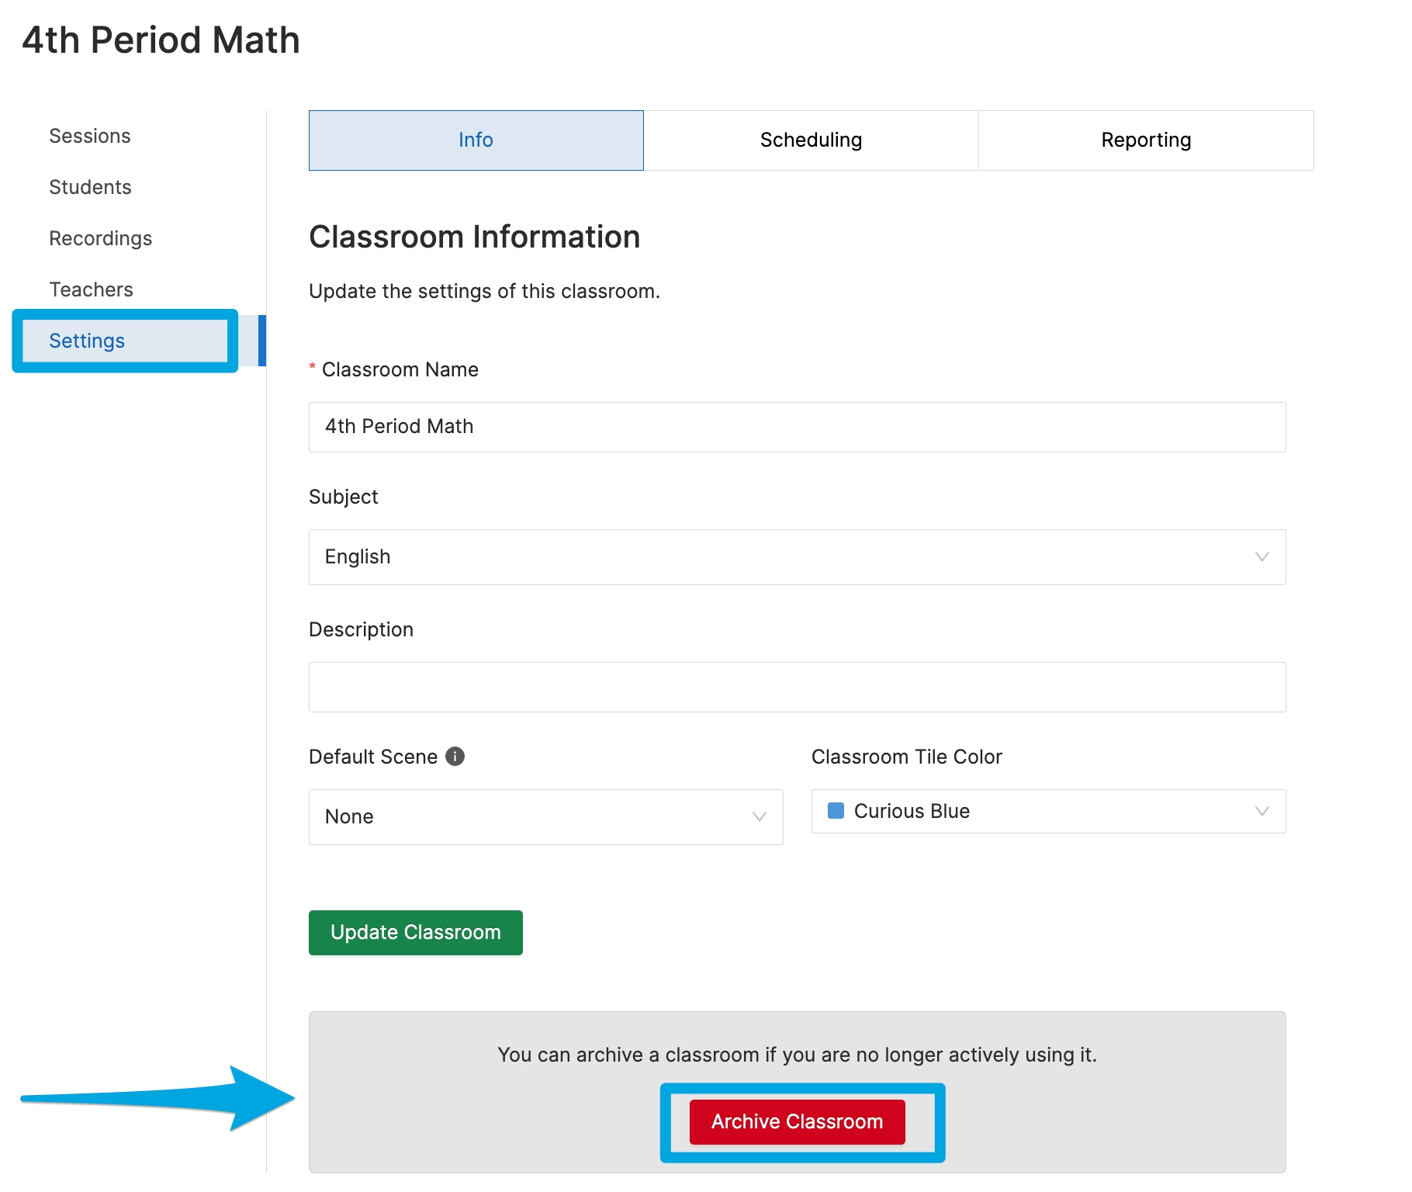The height and width of the screenshot is (1192, 1412).
Task: Open the Default Scene dropdown arrow
Action: [759, 817]
